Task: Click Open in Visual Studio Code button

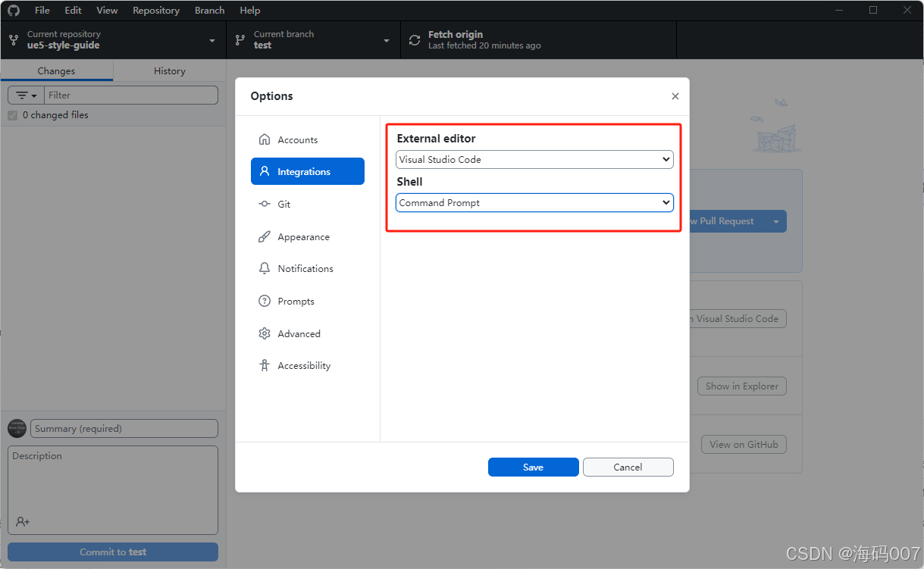Action: click(x=738, y=318)
